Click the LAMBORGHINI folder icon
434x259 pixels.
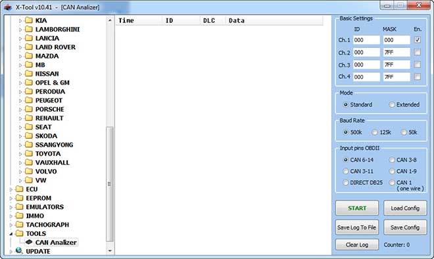coord(29,29)
